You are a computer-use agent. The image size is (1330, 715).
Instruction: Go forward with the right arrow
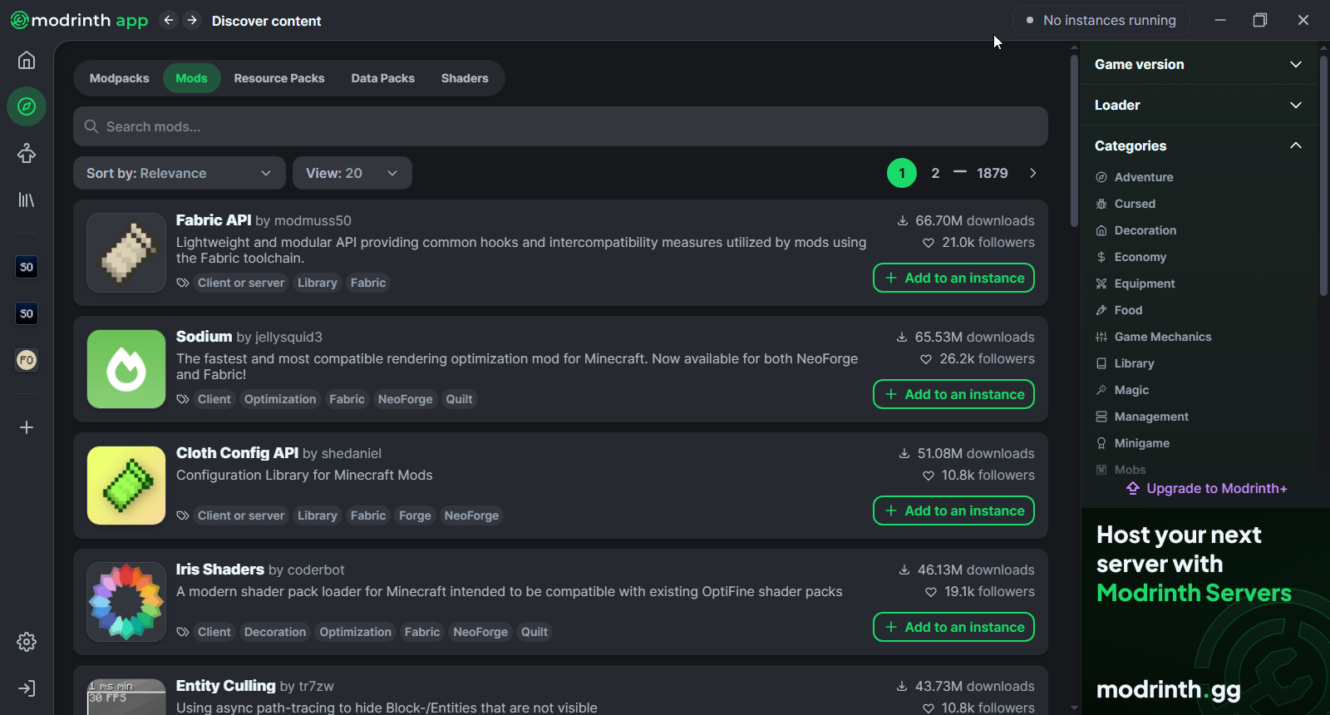(192, 20)
